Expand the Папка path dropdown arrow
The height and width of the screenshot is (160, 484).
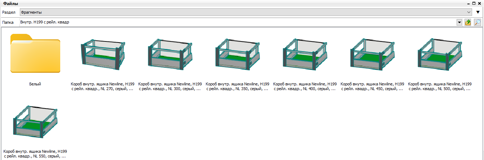click(459, 22)
